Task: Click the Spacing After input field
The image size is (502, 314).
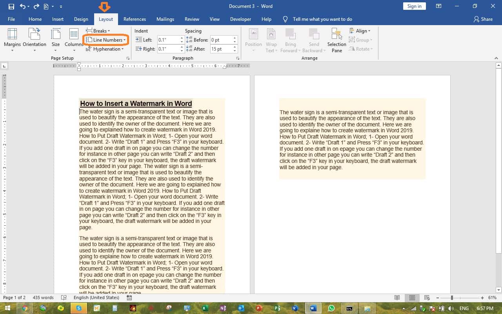Action: pos(222,49)
